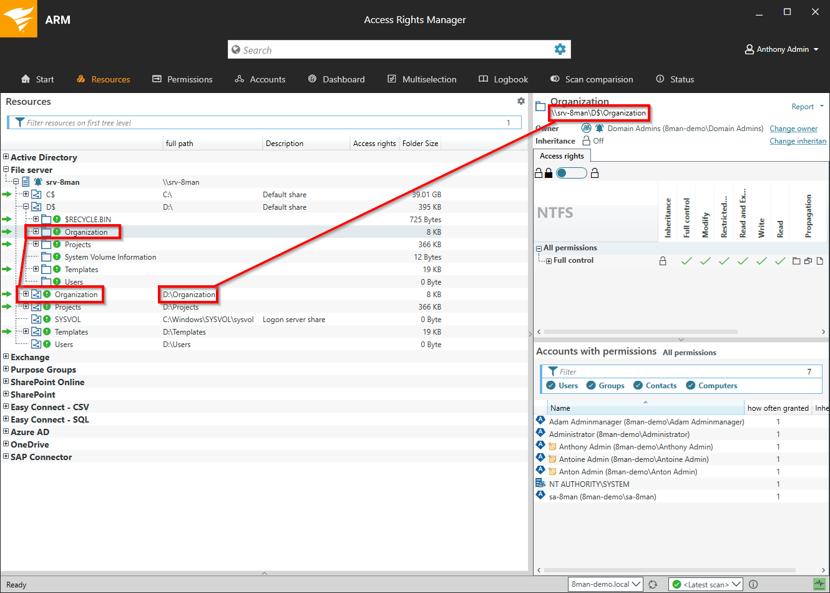This screenshot has height=593, width=830.
Task: Click the $RECYCLE.BIN folder icon
Action: tap(46, 219)
